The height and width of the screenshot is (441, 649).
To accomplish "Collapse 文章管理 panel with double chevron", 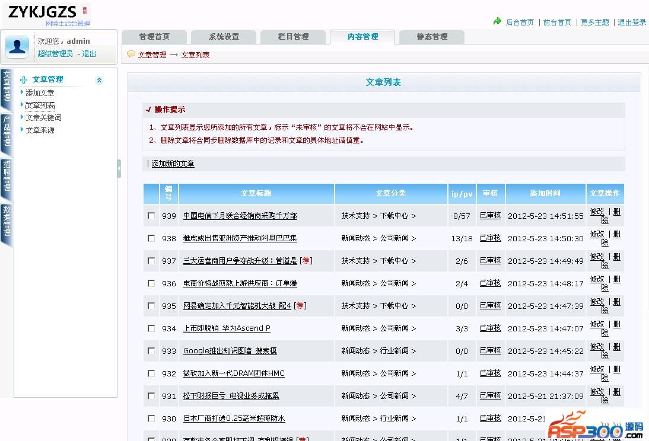I will pos(99,80).
